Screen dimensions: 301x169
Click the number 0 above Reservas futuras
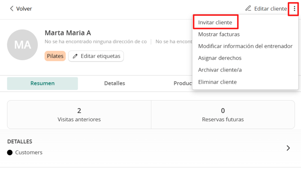tap(223, 111)
